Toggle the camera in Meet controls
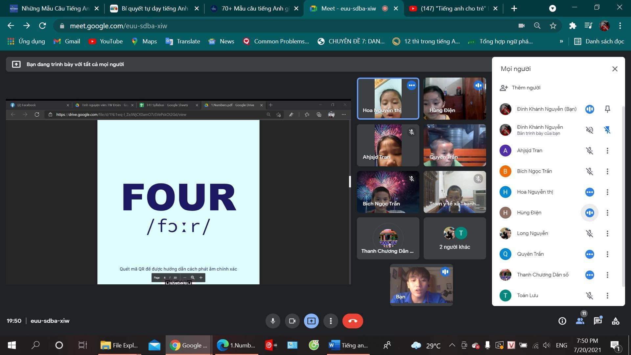 click(292, 321)
